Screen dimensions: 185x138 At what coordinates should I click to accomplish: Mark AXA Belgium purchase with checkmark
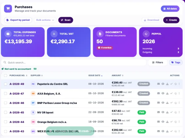171,93
